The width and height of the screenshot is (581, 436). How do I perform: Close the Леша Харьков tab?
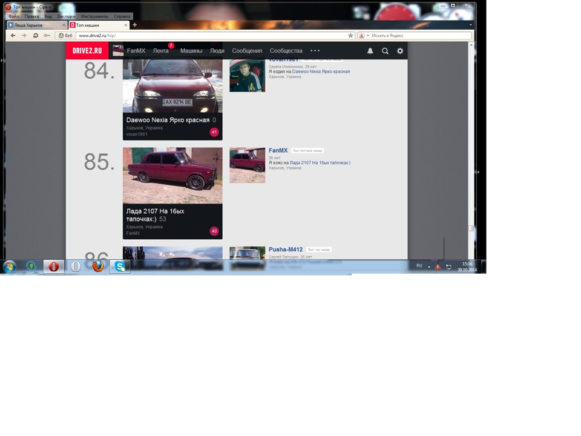(x=64, y=25)
